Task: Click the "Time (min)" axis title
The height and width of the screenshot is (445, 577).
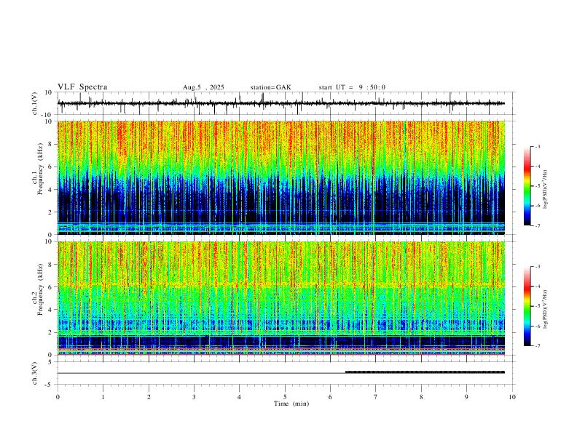Action: tap(291, 404)
